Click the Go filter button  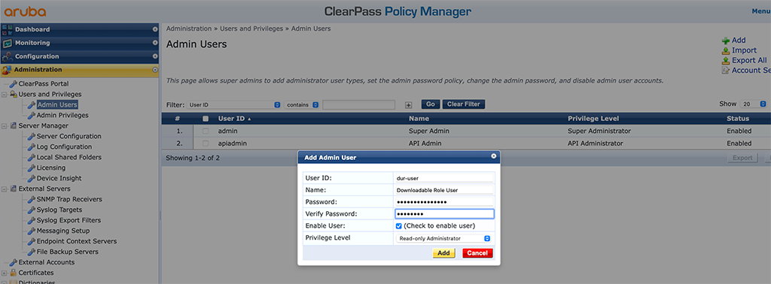(x=430, y=104)
